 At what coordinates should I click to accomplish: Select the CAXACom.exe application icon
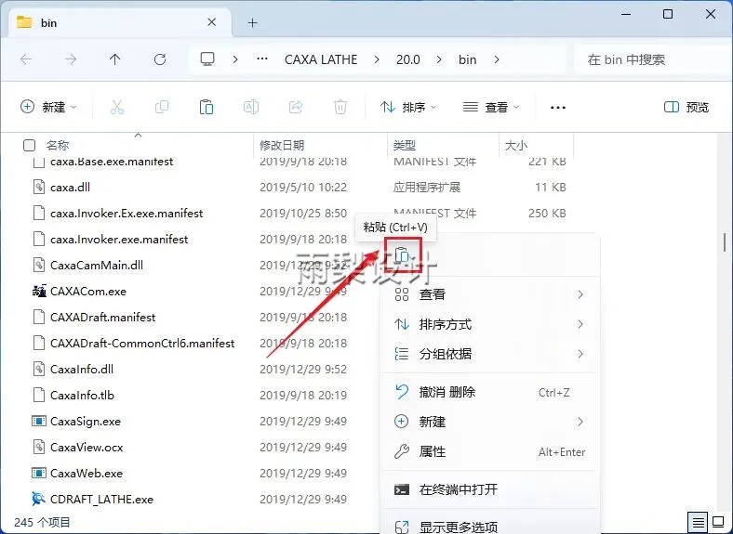click(39, 292)
